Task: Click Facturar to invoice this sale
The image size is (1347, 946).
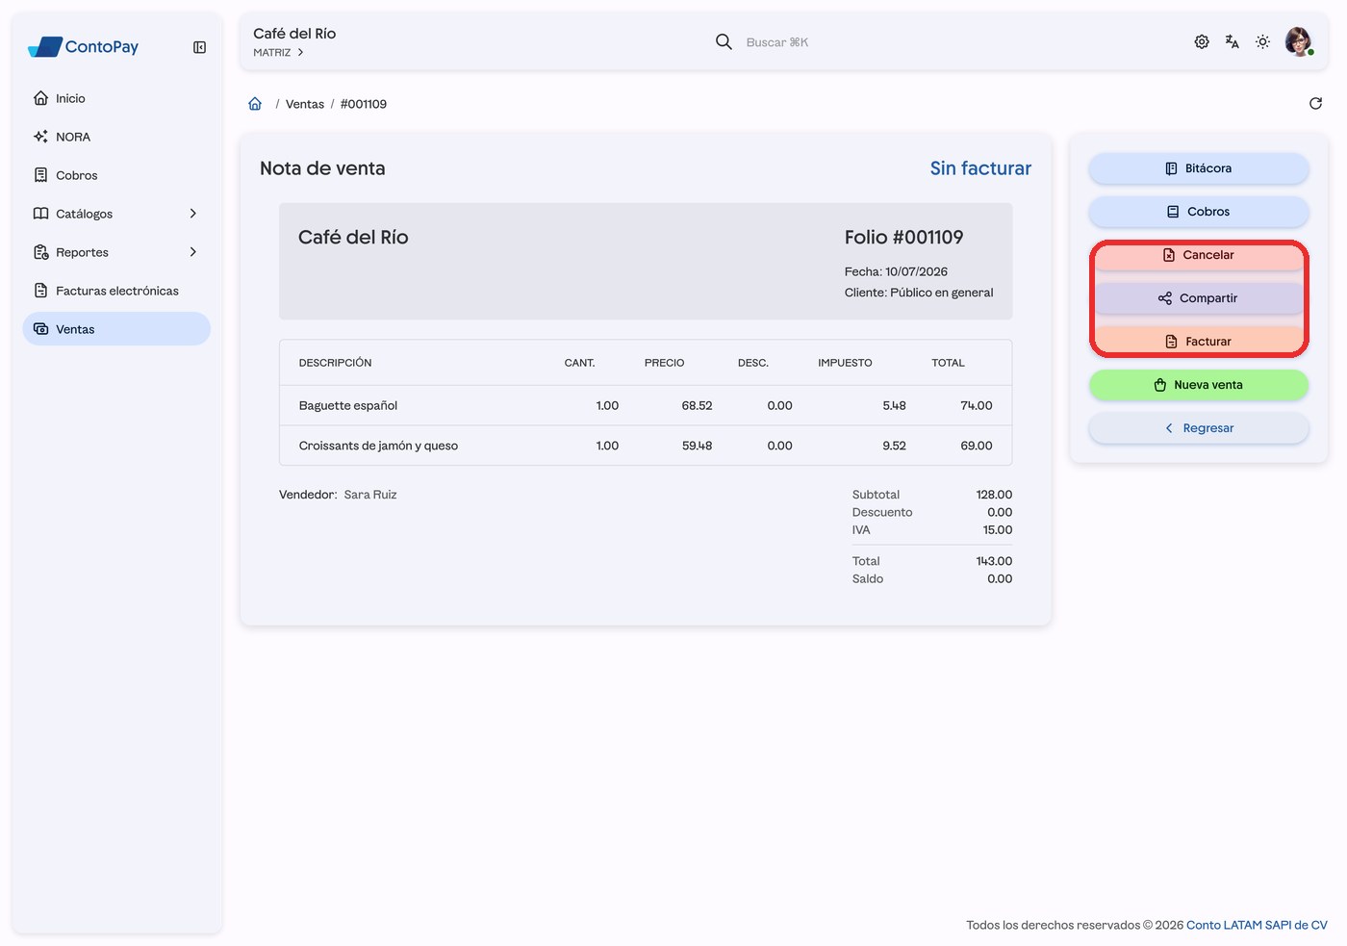Action: pyautogui.click(x=1199, y=342)
